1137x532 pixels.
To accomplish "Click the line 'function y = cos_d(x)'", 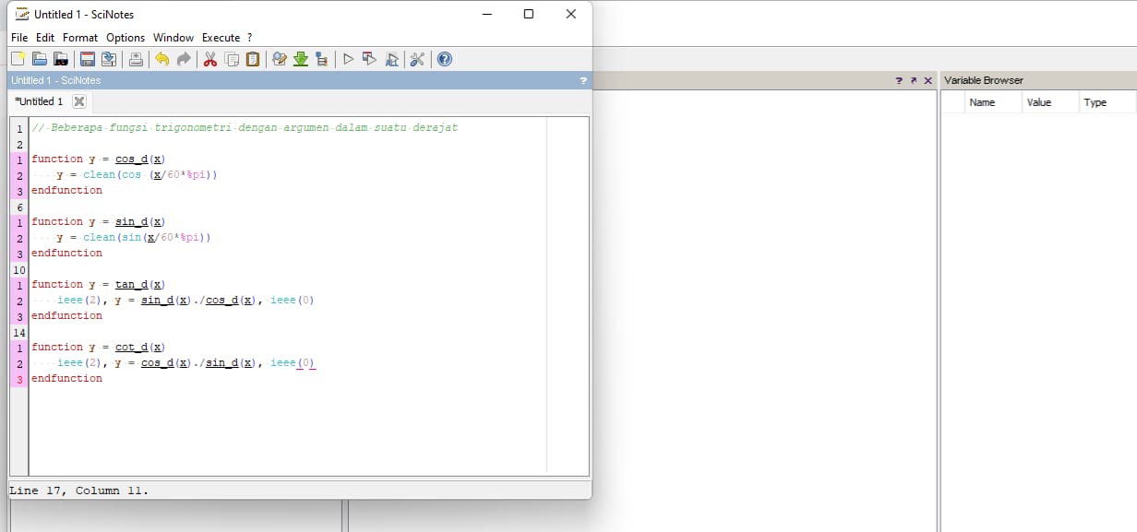I will [x=98, y=159].
